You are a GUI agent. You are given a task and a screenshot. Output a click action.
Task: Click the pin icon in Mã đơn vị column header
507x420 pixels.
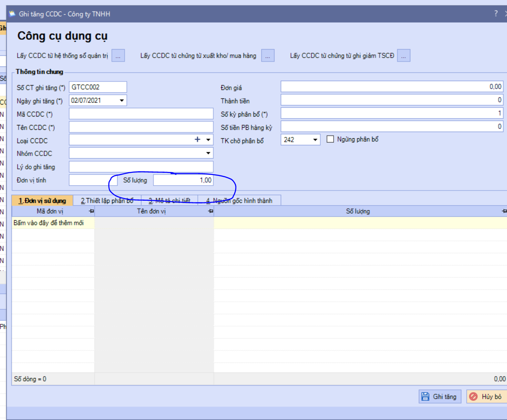[91, 211]
